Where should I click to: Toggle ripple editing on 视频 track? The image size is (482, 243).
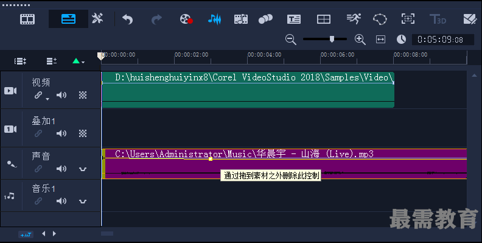pos(38,96)
